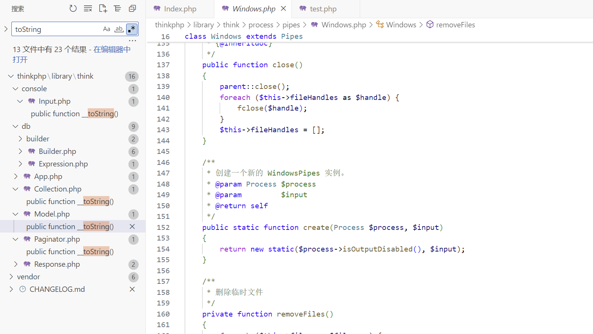This screenshot has width=593, height=334.
Task: Click the Expression.php file icon
Action: coord(32,164)
